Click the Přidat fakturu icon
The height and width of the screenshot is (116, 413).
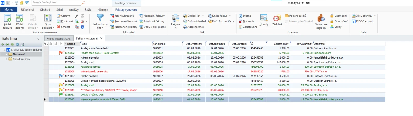tap(7, 18)
